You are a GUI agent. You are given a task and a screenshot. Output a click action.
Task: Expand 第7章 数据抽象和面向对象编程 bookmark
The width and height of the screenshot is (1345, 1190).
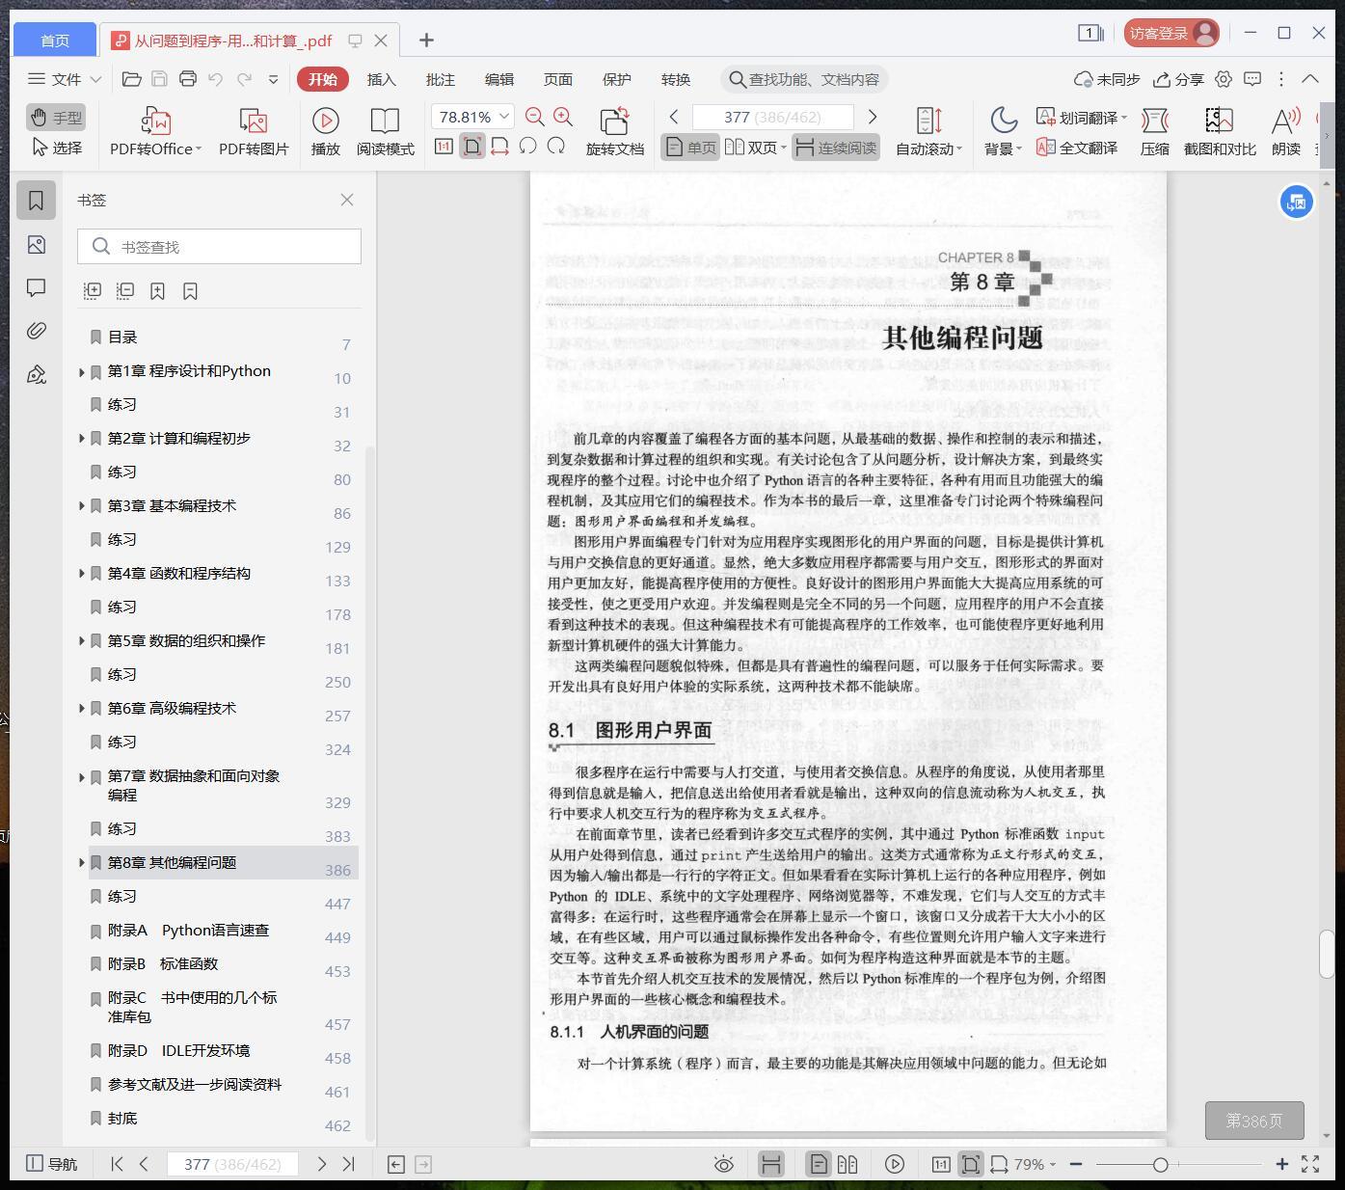coord(81,776)
